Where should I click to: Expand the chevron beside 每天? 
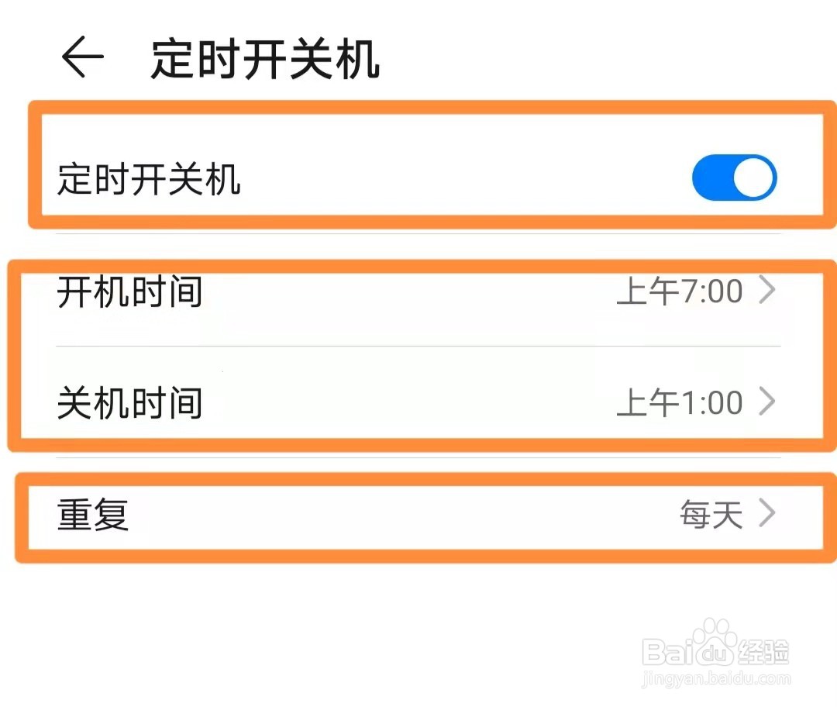[767, 514]
